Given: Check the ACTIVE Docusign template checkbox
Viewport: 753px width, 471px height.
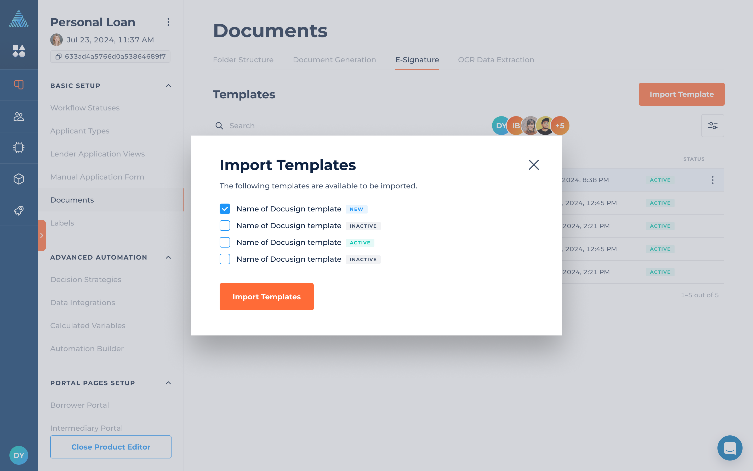Looking at the screenshot, I should [x=225, y=242].
